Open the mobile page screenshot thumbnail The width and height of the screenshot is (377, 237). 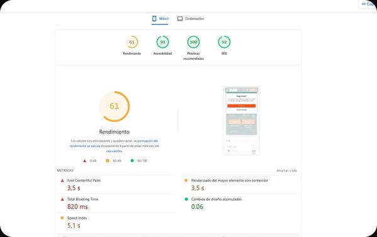[x=241, y=121]
